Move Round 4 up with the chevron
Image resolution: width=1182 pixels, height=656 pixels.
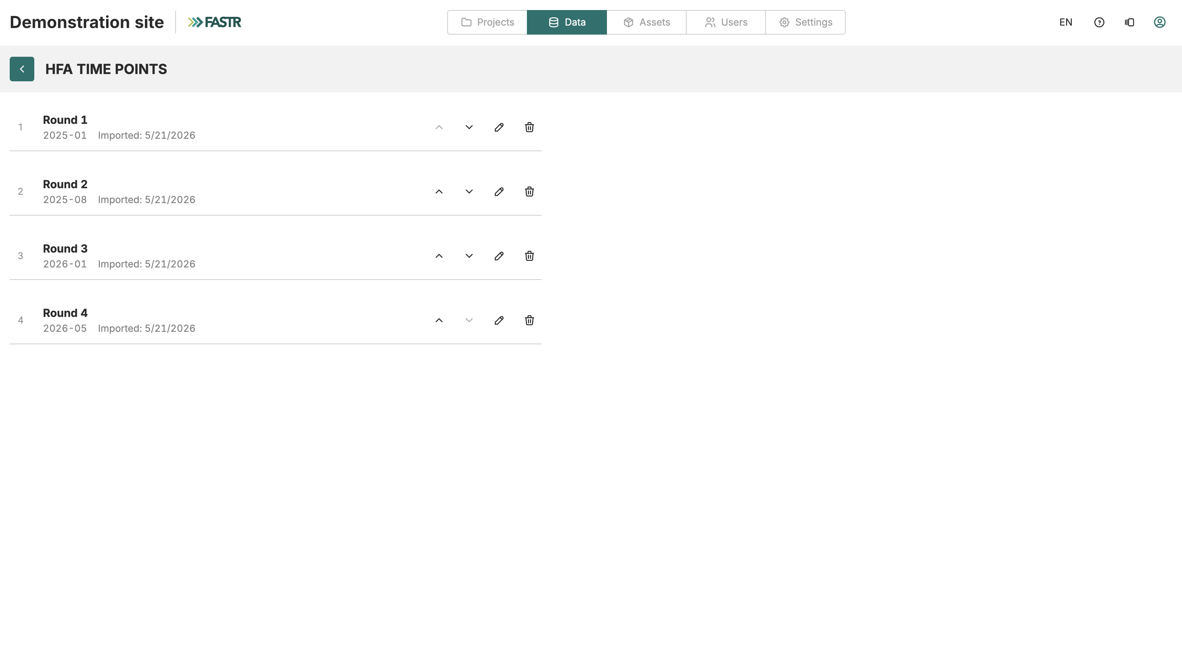click(x=439, y=320)
